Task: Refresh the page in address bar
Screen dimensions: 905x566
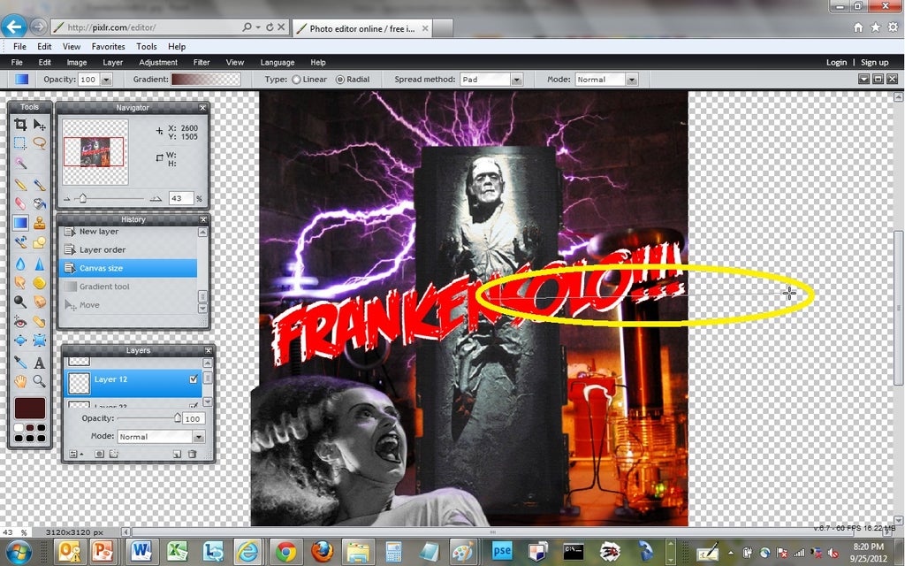Action: 270,27
